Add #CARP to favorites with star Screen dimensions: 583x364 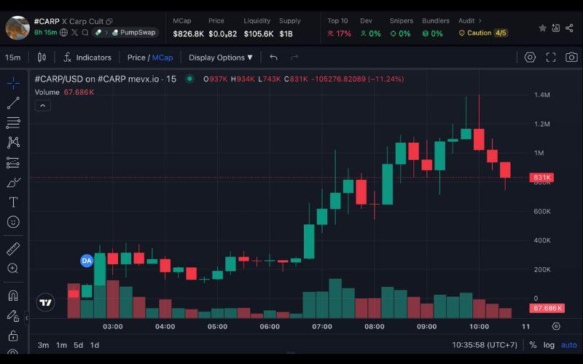(x=542, y=28)
